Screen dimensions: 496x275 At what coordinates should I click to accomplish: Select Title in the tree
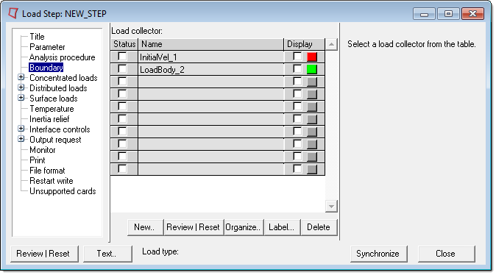pos(37,37)
